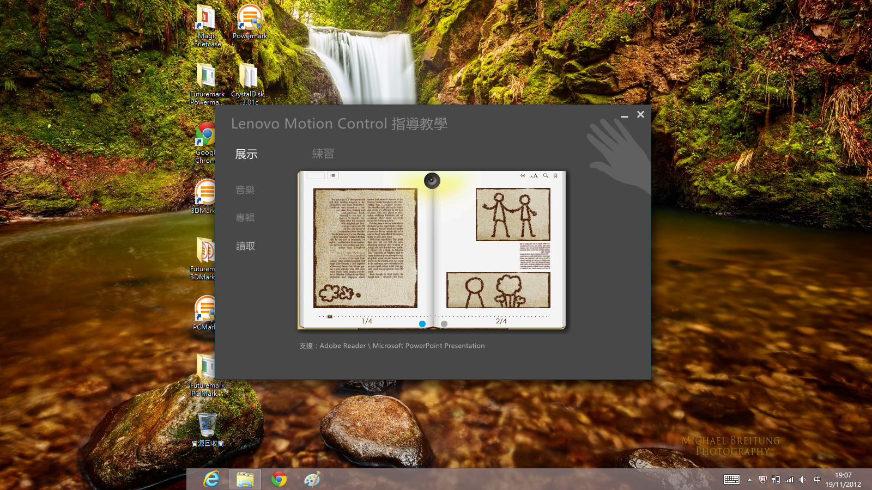
Task: Open File Explorer from taskbar
Action: 245,479
